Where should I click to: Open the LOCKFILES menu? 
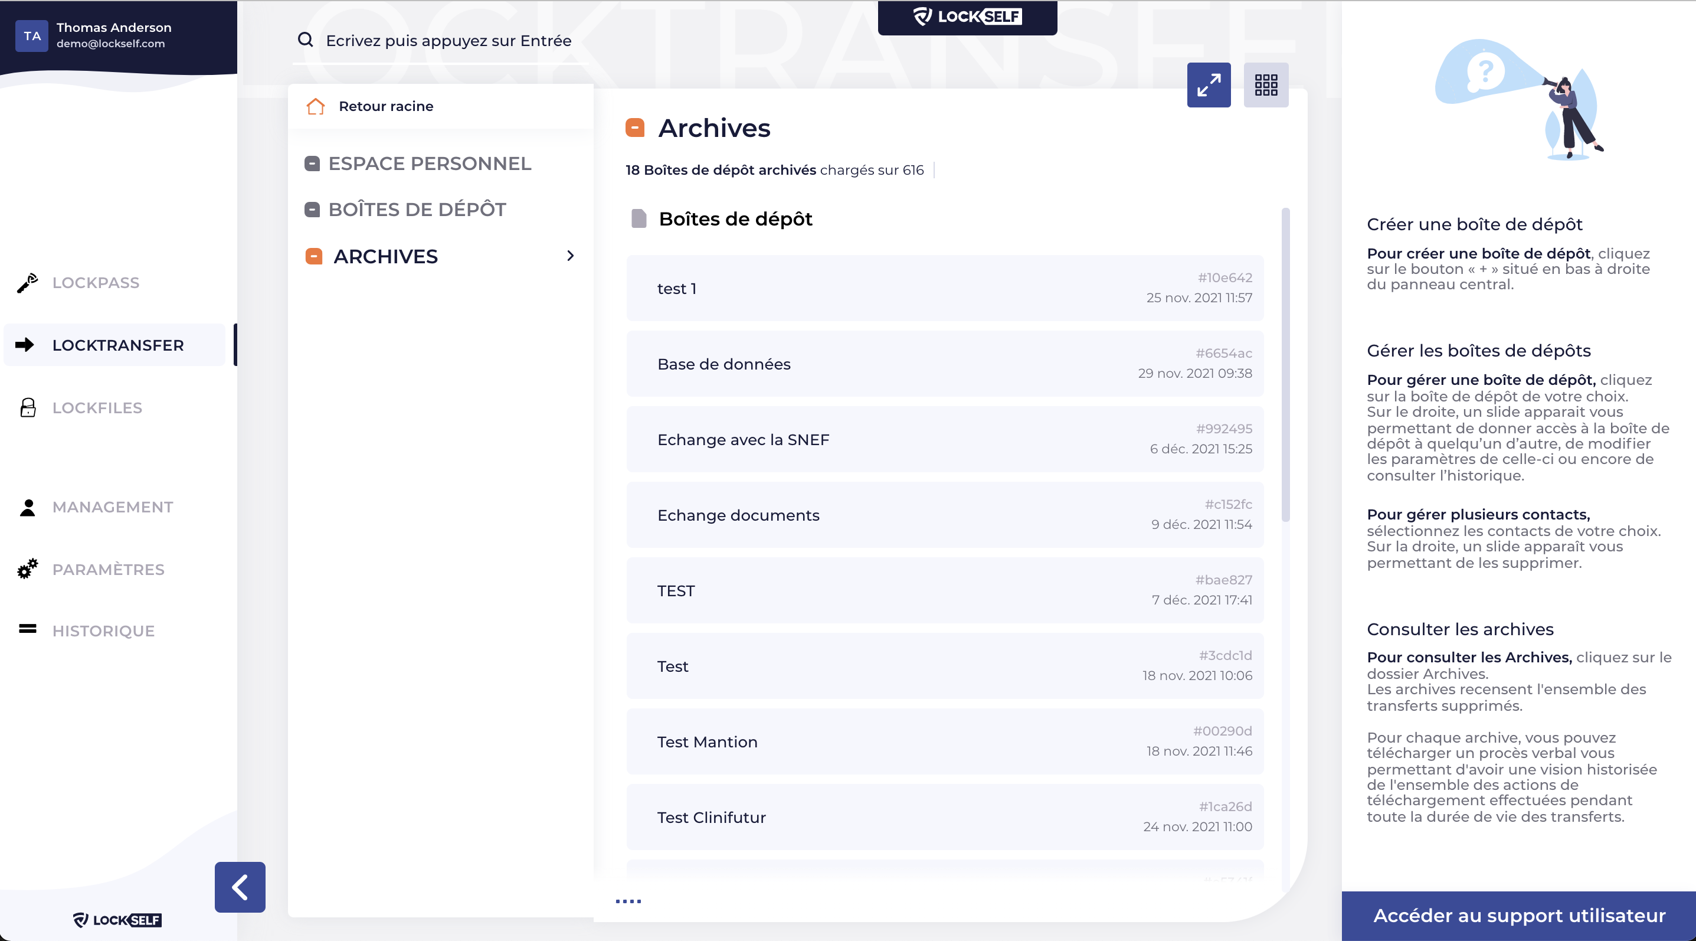click(x=97, y=407)
